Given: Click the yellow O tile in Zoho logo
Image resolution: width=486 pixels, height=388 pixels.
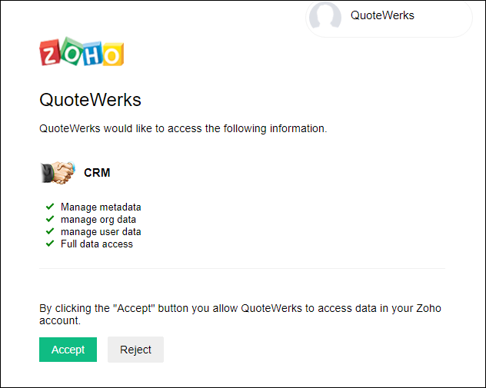Looking at the screenshot, I should (113, 55).
